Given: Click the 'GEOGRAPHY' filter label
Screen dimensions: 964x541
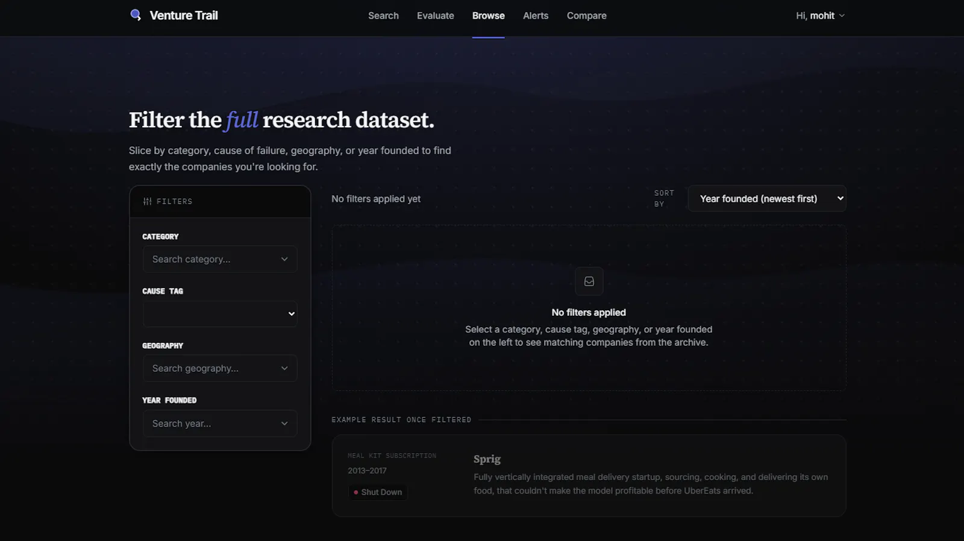Looking at the screenshot, I should tap(163, 346).
